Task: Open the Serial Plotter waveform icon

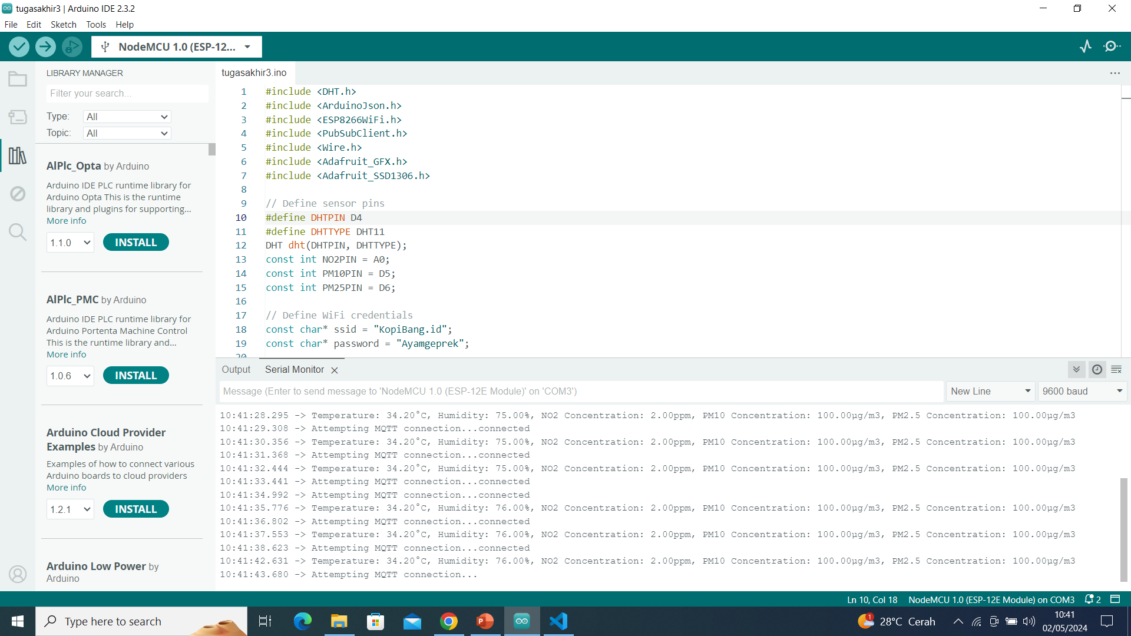Action: coord(1086,47)
